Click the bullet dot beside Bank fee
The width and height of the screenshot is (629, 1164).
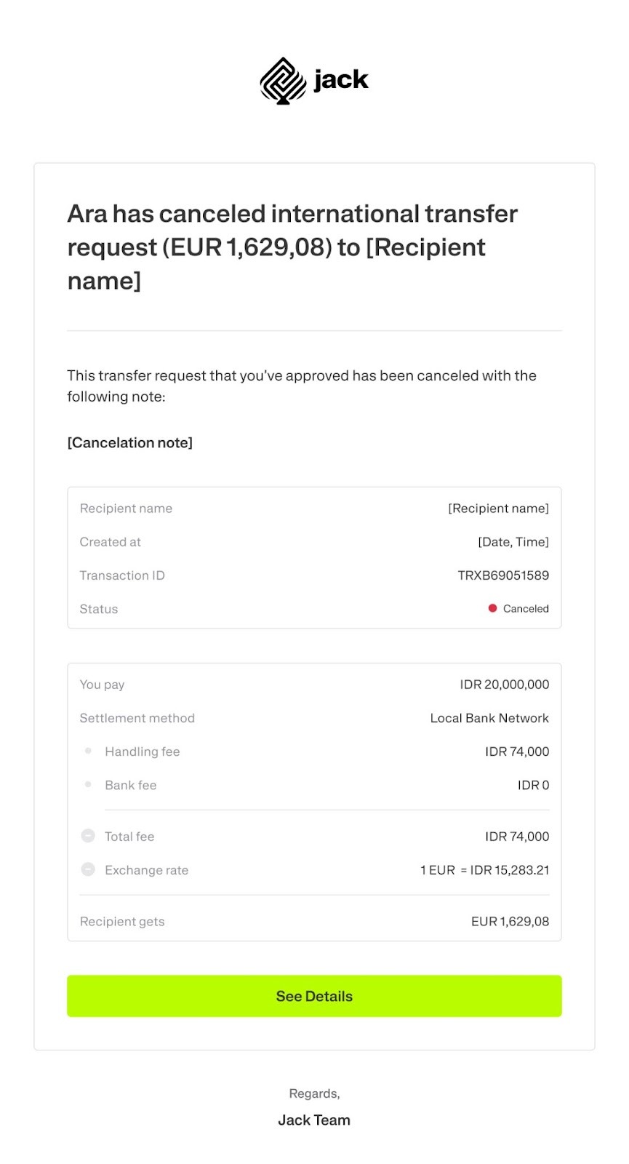[x=88, y=784]
